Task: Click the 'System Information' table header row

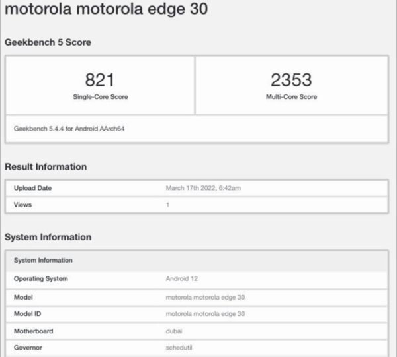Action: pos(197,261)
